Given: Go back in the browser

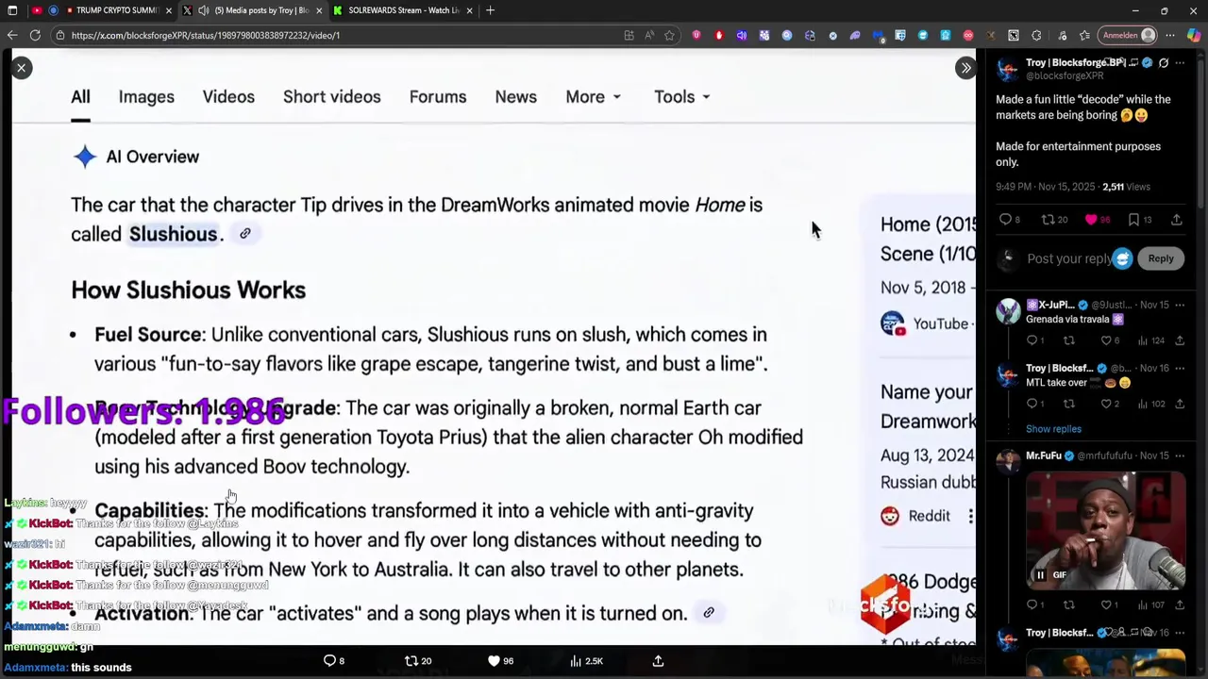Looking at the screenshot, I should click(x=12, y=35).
